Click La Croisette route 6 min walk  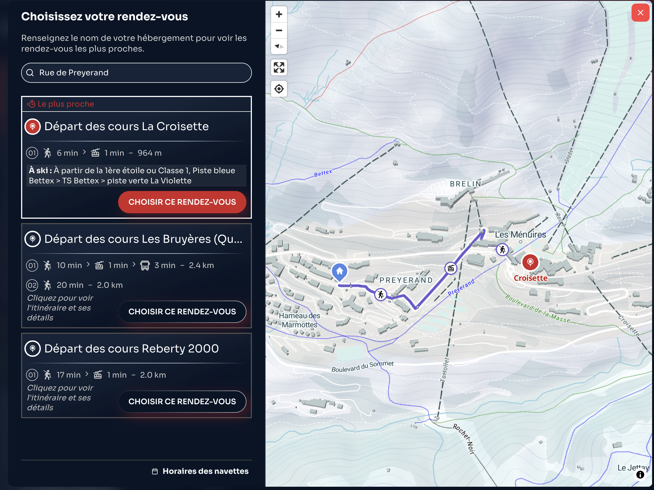click(94, 153)
